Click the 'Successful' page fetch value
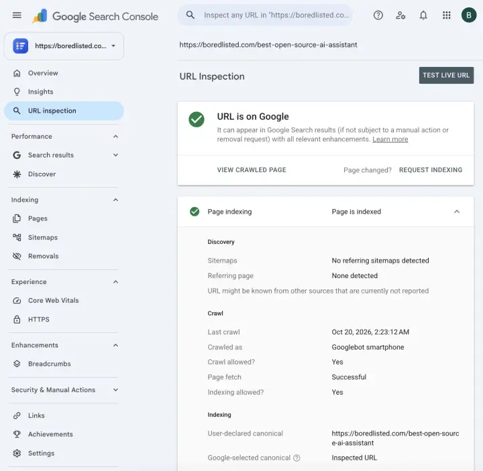The image size is (483, 471). (x=349, y=377)
